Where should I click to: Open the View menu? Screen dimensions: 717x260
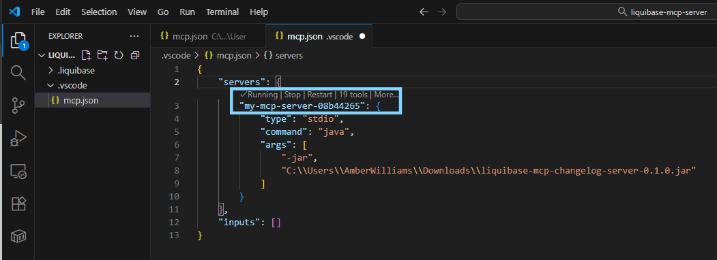coord(137,12)
